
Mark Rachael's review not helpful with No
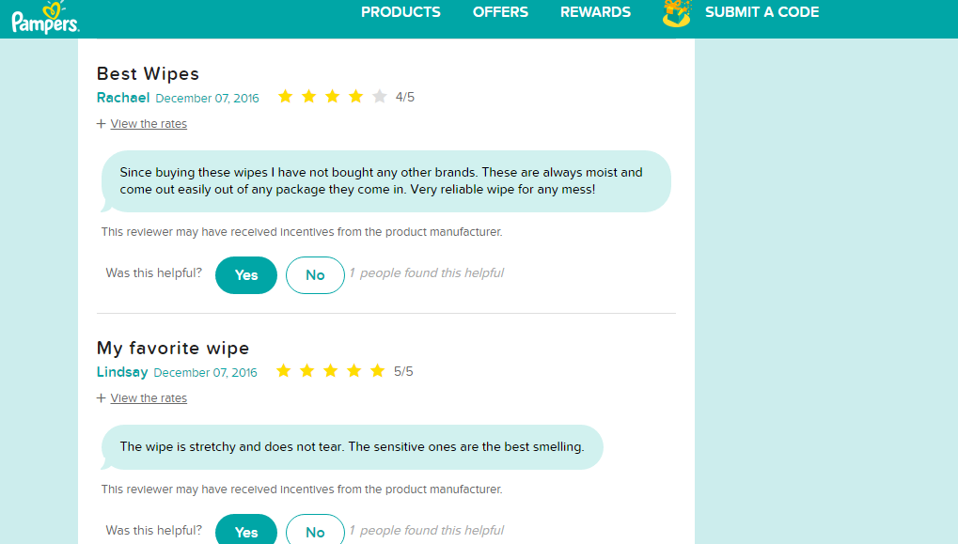tap(315, 275)
